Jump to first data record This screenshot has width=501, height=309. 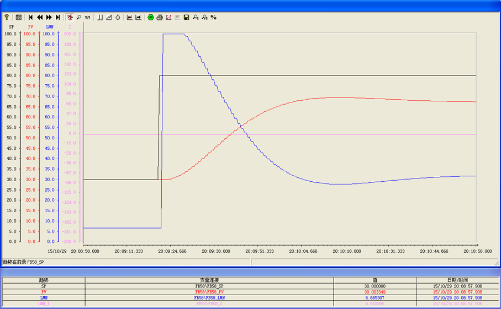(x=31, y=17)
